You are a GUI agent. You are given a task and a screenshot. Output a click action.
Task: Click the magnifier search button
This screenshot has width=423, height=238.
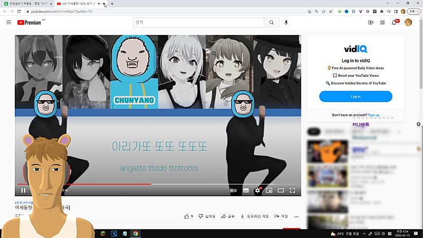271,22
